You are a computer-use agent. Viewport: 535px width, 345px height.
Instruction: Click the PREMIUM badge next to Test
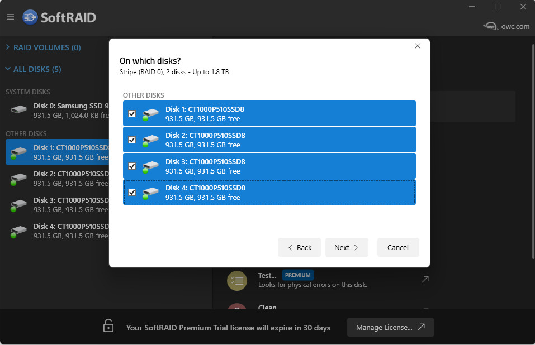pos(298,275)
